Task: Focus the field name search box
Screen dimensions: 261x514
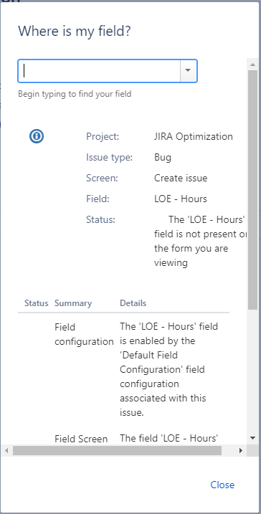Action: pyautogui.click(x=100, y=70)
